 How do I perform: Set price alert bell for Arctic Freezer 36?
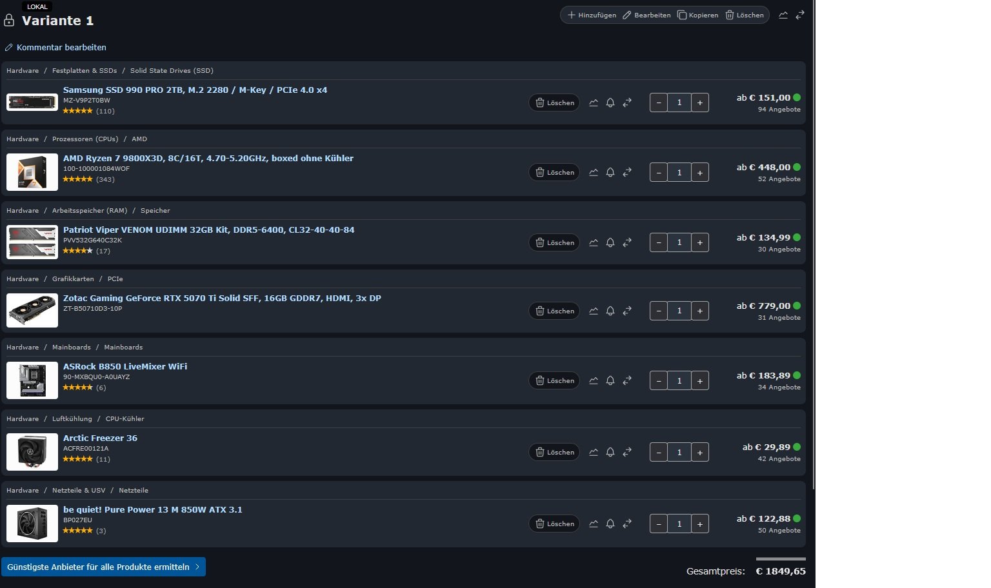pos(610,452)
